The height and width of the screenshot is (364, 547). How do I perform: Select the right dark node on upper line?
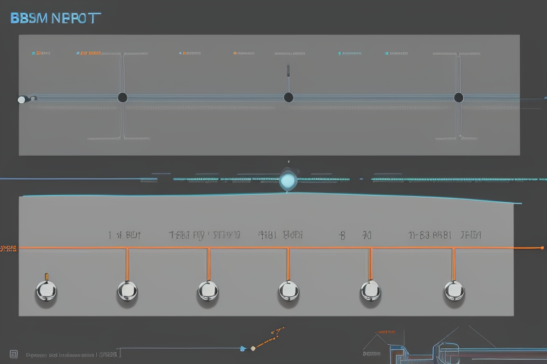tap(458, 97)
